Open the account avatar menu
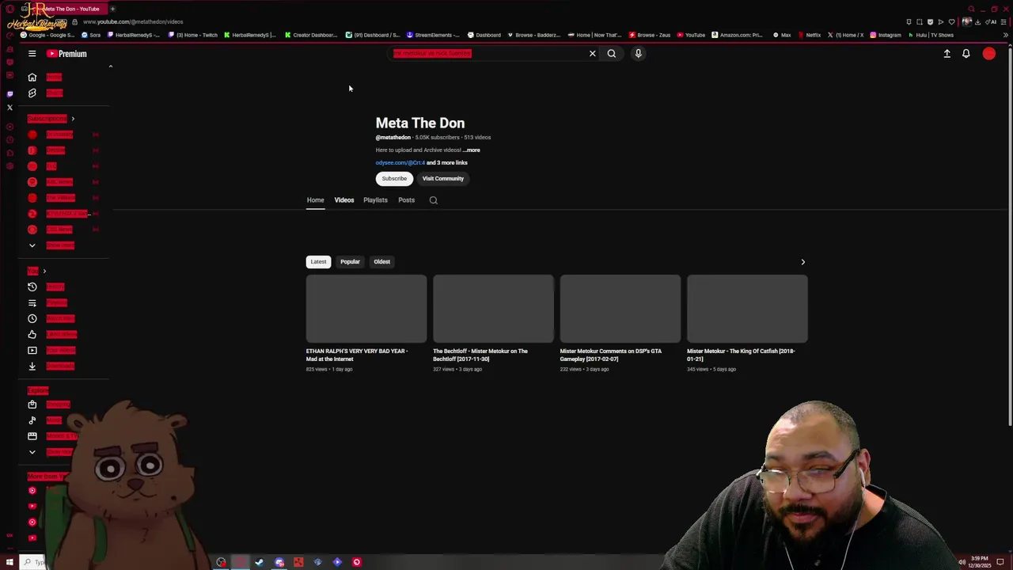This screenshot has width=1013, height=570. [989, 54]
